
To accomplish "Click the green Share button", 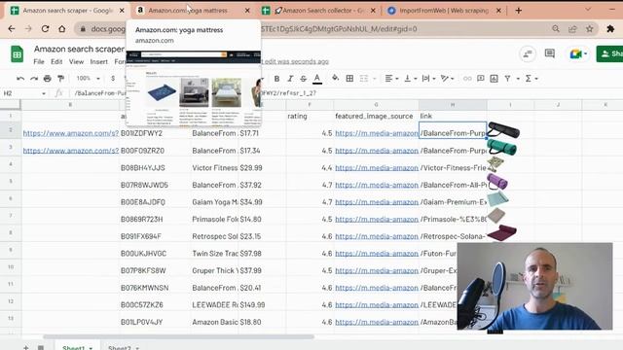I will [610, 54].
